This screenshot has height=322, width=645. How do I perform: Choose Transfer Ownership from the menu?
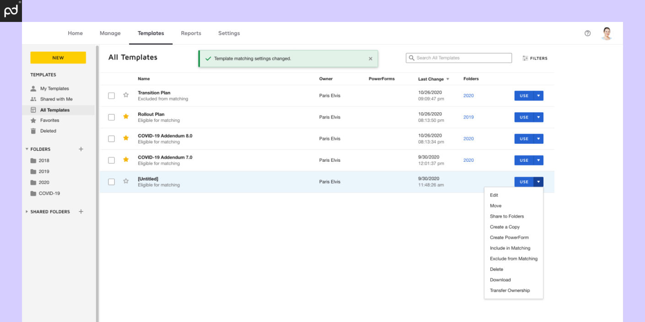(x=510, y=290)
